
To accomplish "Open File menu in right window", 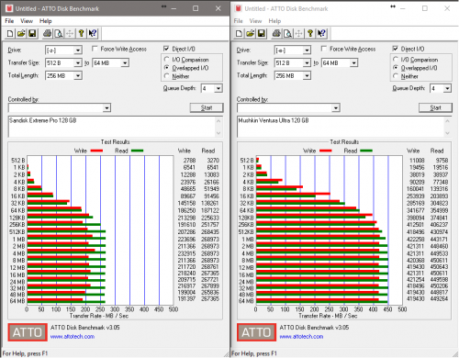I will tap(238, 21).
